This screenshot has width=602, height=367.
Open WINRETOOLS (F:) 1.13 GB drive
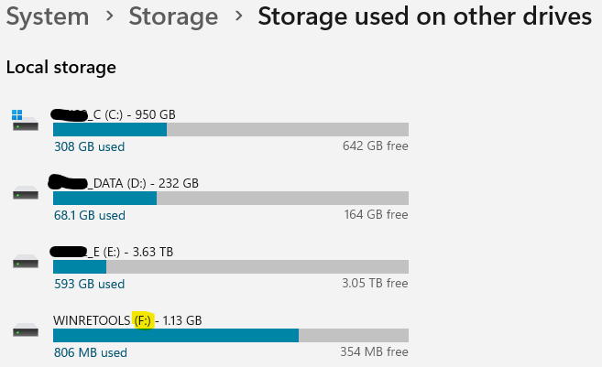coord(127,320)
